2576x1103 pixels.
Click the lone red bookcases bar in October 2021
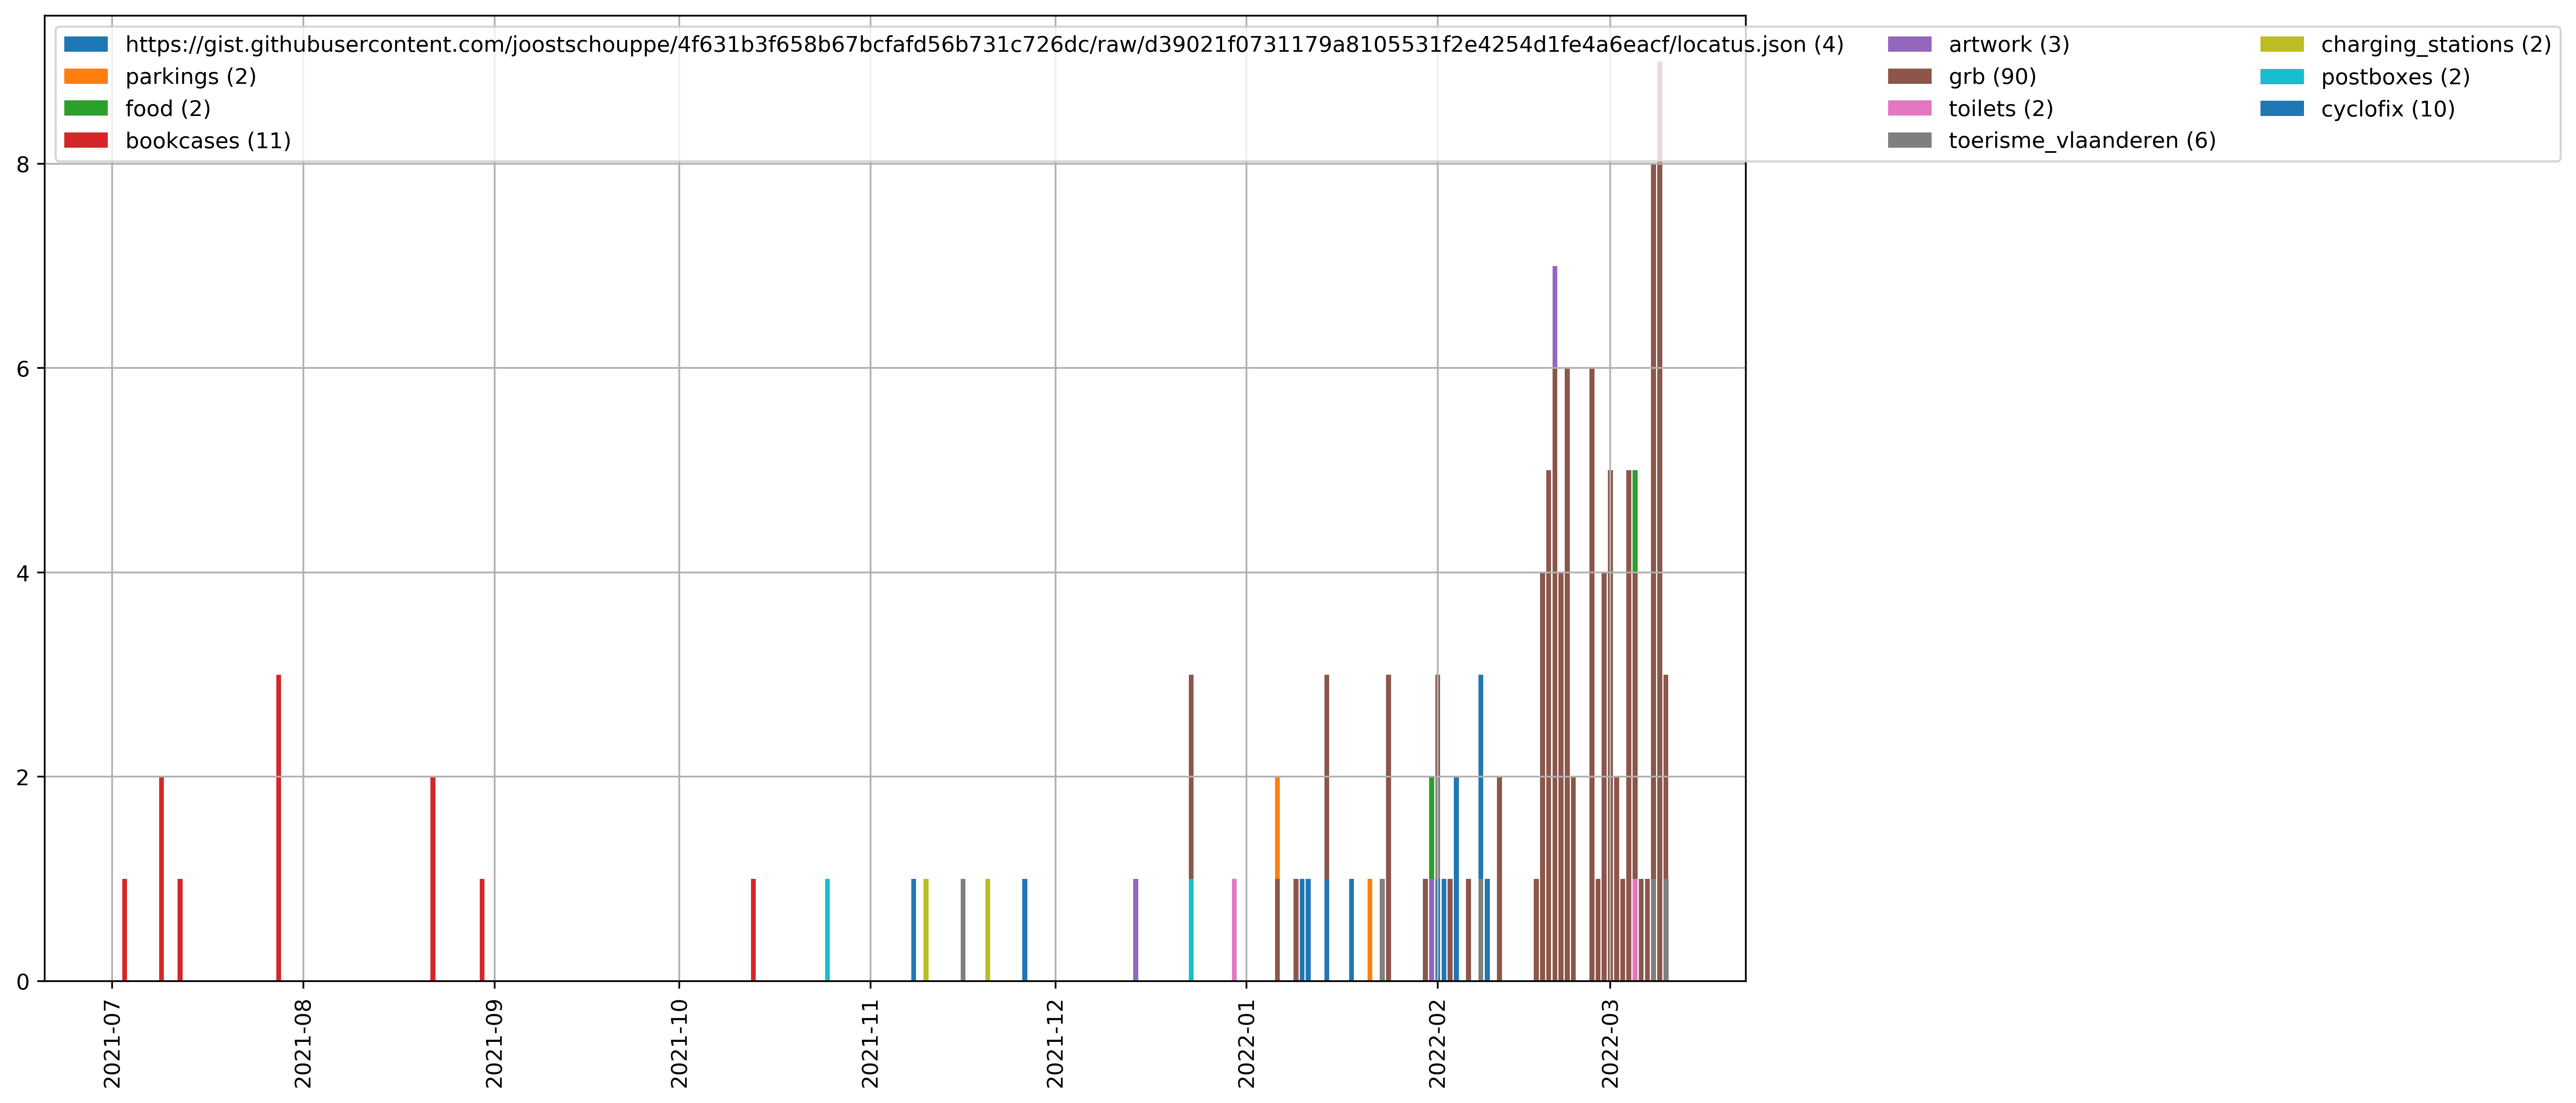pyautogui.click(x=753, y=930)
